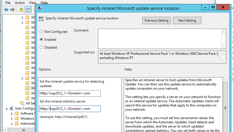Select the All Settings node icon in the tree
This screenshot has width=233, height=132.
22,103
